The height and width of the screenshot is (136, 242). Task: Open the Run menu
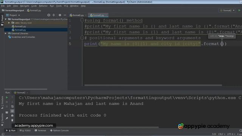click(x=52, y=6)
